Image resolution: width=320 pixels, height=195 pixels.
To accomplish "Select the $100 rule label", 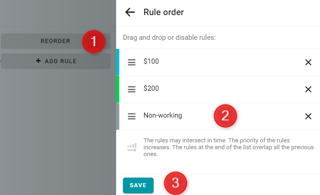I will [151, 61].
